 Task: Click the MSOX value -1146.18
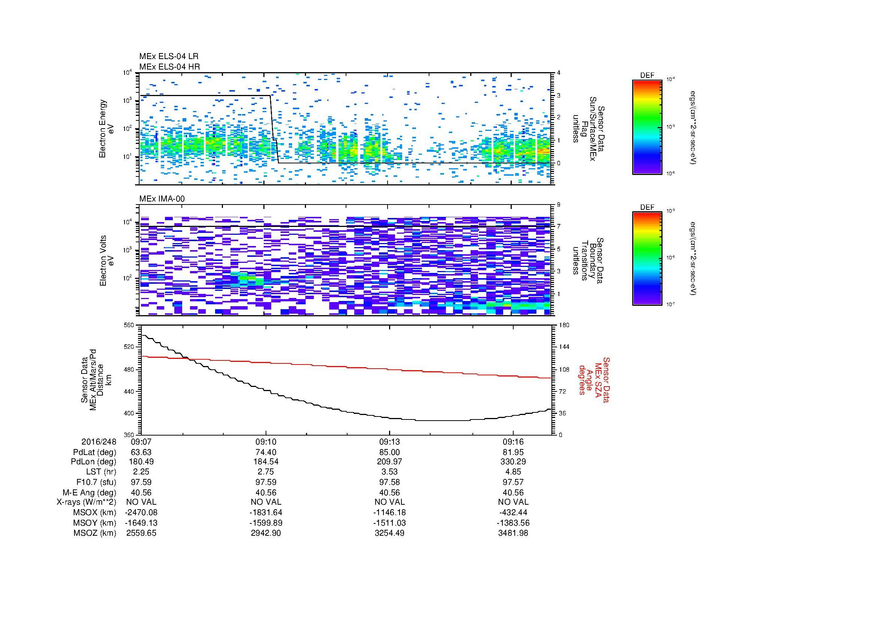click(x=389, y=513)
